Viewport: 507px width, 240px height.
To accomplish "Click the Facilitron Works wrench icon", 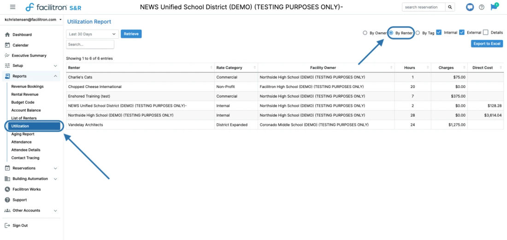I will [x=7, y=189].
